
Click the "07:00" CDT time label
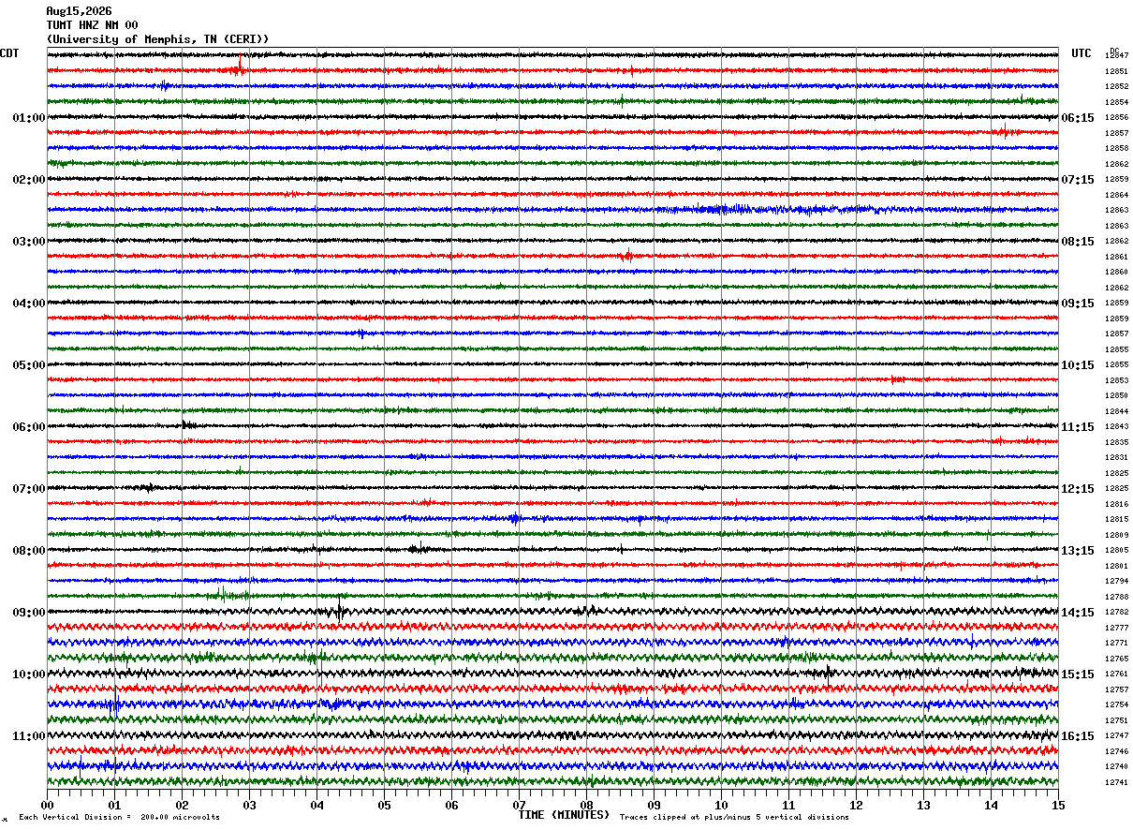(x=29, y=489)
